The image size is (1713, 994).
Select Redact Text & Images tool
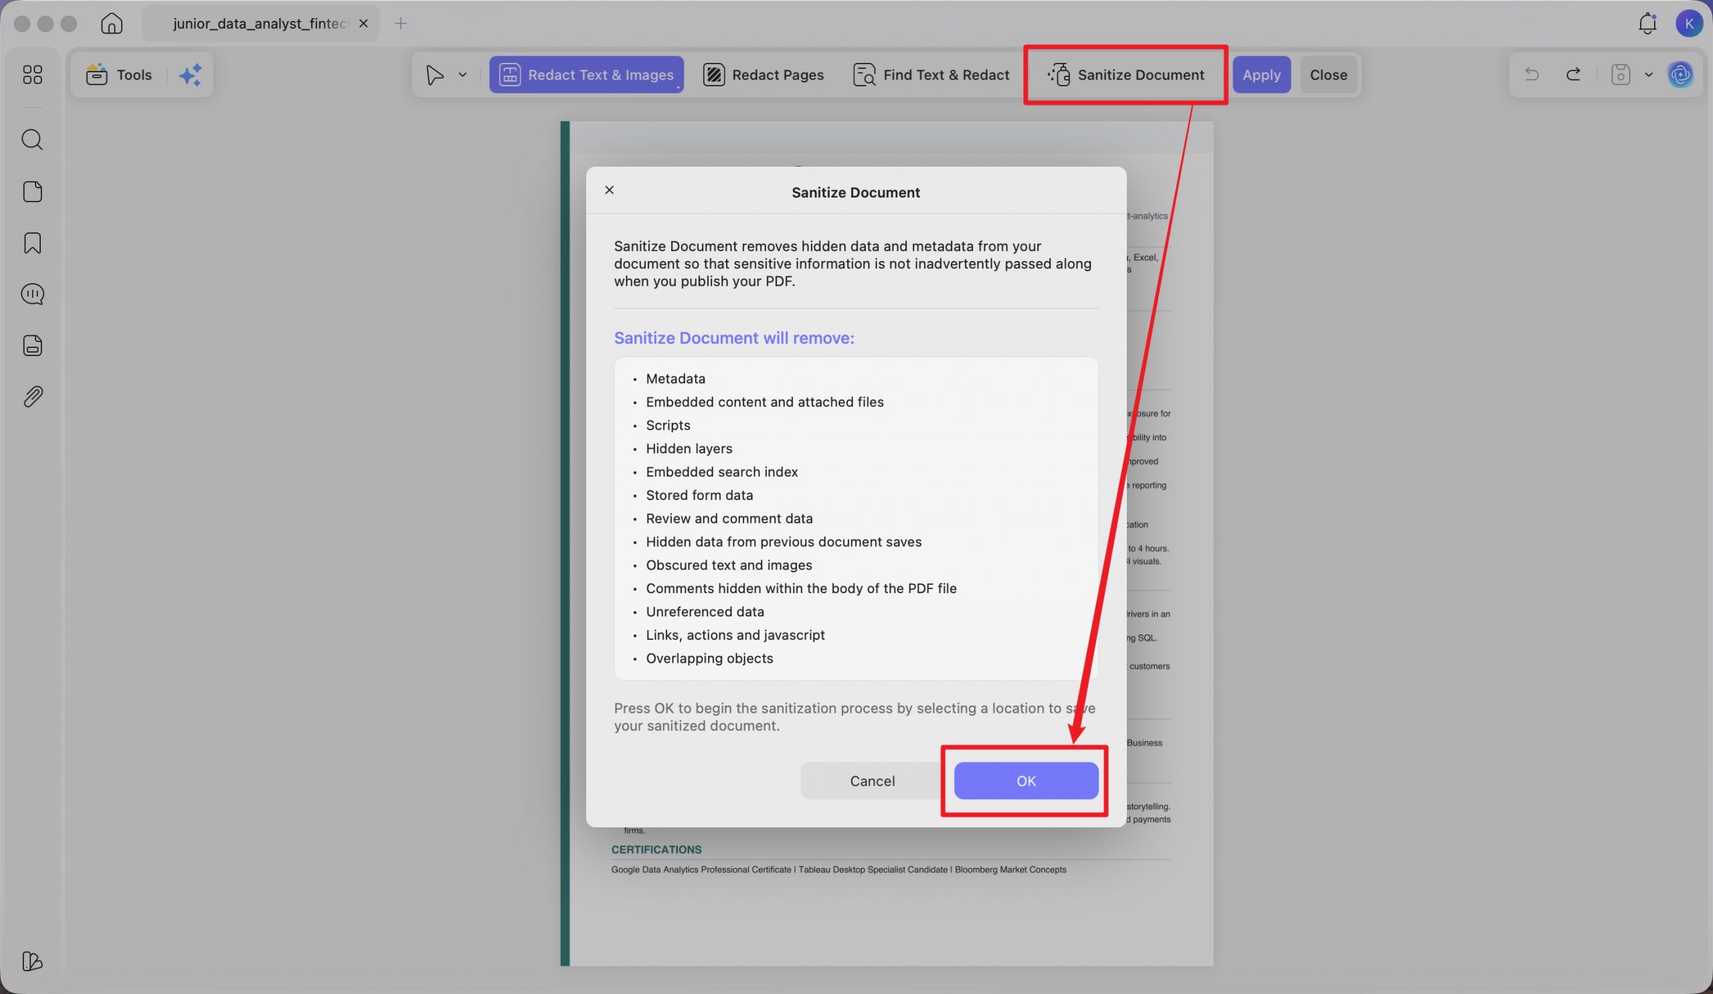pos(586,74)
